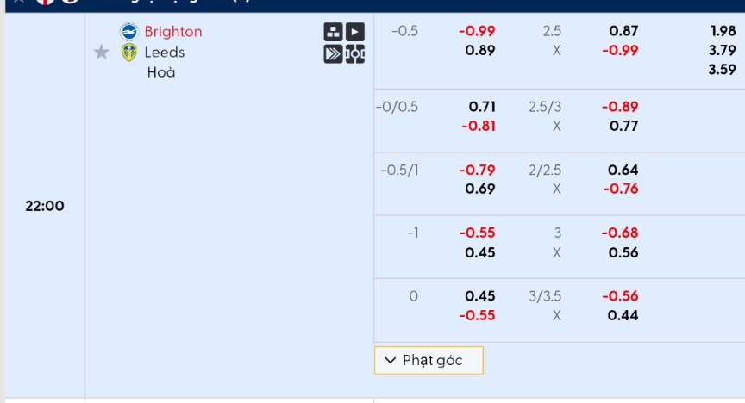The image size is (745, 403).
Task: Select draw odds 3.59
Action: click(x=722, y=70)
